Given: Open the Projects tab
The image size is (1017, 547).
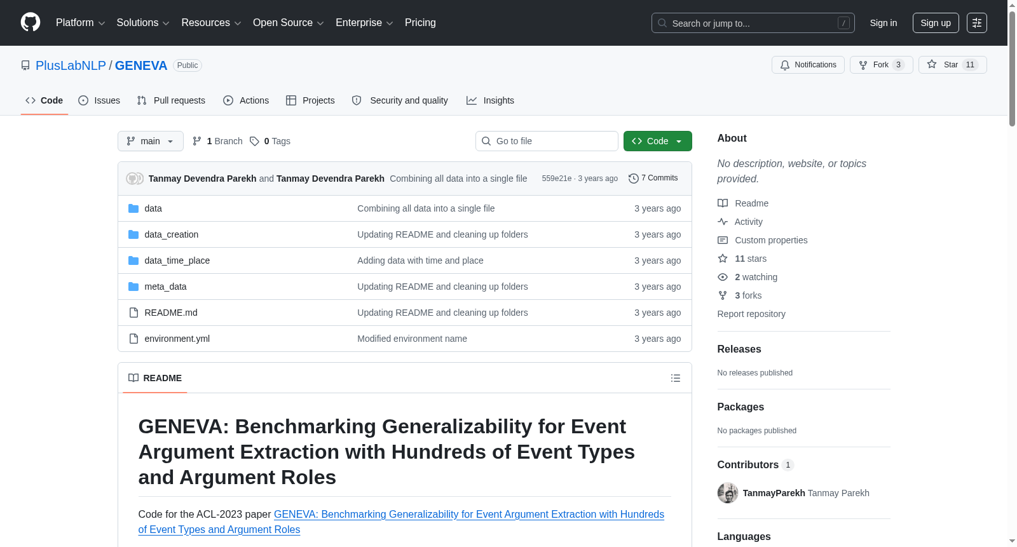Looking at the screenshot, I should (x=310, y=100).
